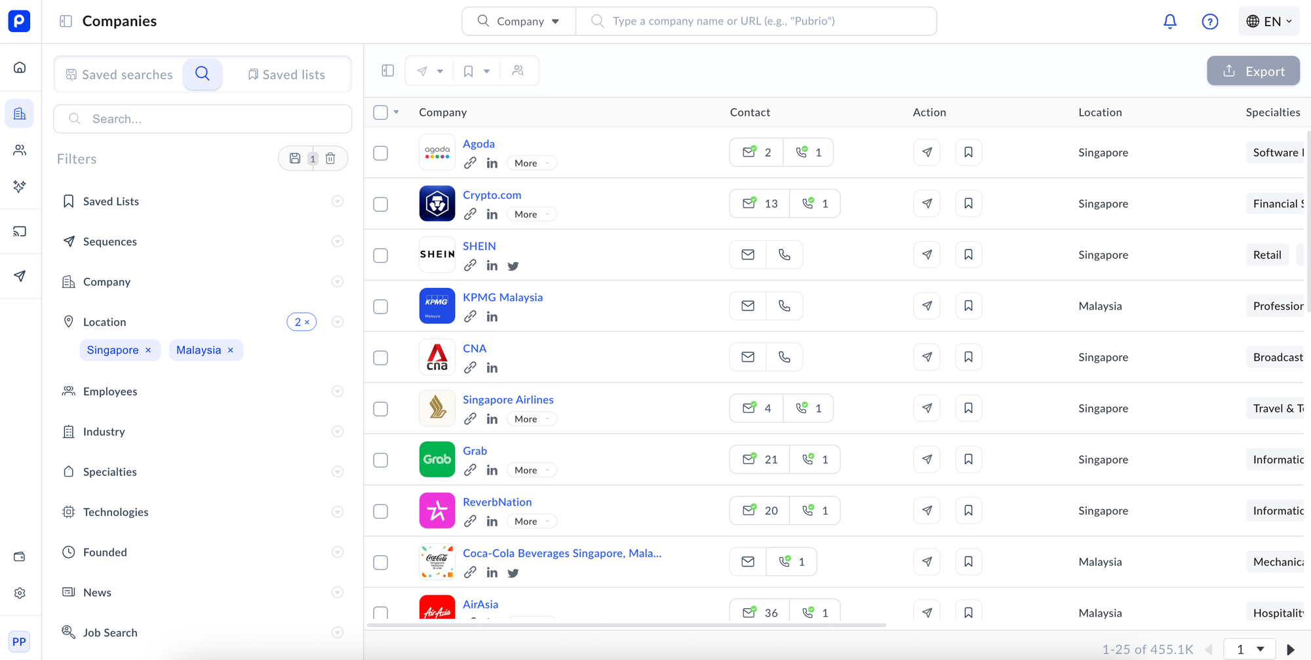Open the sequence send dropdown arrow in toolbar

coord(440,71)
